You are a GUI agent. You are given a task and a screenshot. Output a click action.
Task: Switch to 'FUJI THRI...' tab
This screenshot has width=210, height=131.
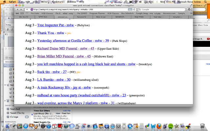coord(140,17)
